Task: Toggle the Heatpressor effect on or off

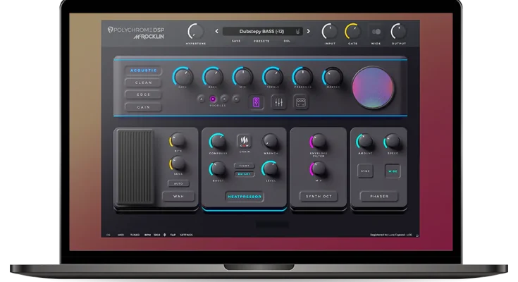Action: tap(244, 197)
